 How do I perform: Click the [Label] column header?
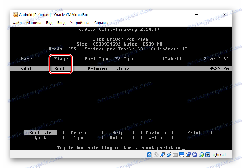pos(172,59)
